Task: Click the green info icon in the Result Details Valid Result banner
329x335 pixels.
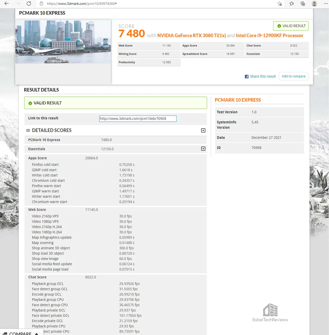Action: click(x=30, y=103)
